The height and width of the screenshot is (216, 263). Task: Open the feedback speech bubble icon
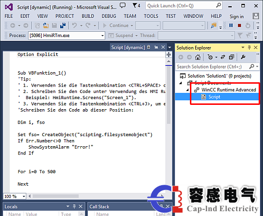tap(123, 6)
